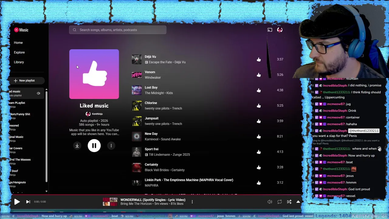Click the Jumpsuit album thumbnail

click(136, 121)
